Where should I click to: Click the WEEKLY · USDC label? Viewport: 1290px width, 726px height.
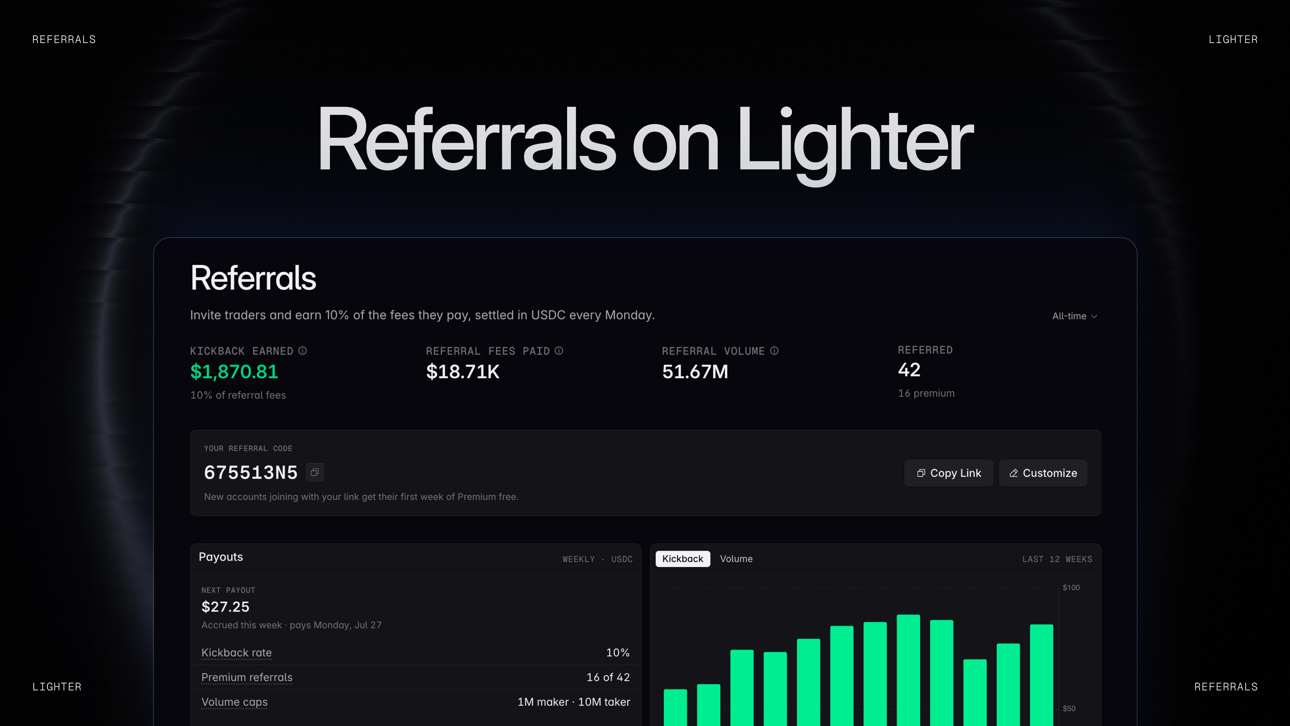tap(597, 559)
